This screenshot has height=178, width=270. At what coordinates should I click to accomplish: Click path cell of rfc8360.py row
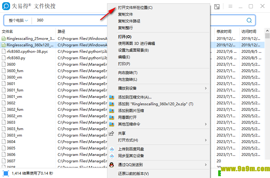82,58
